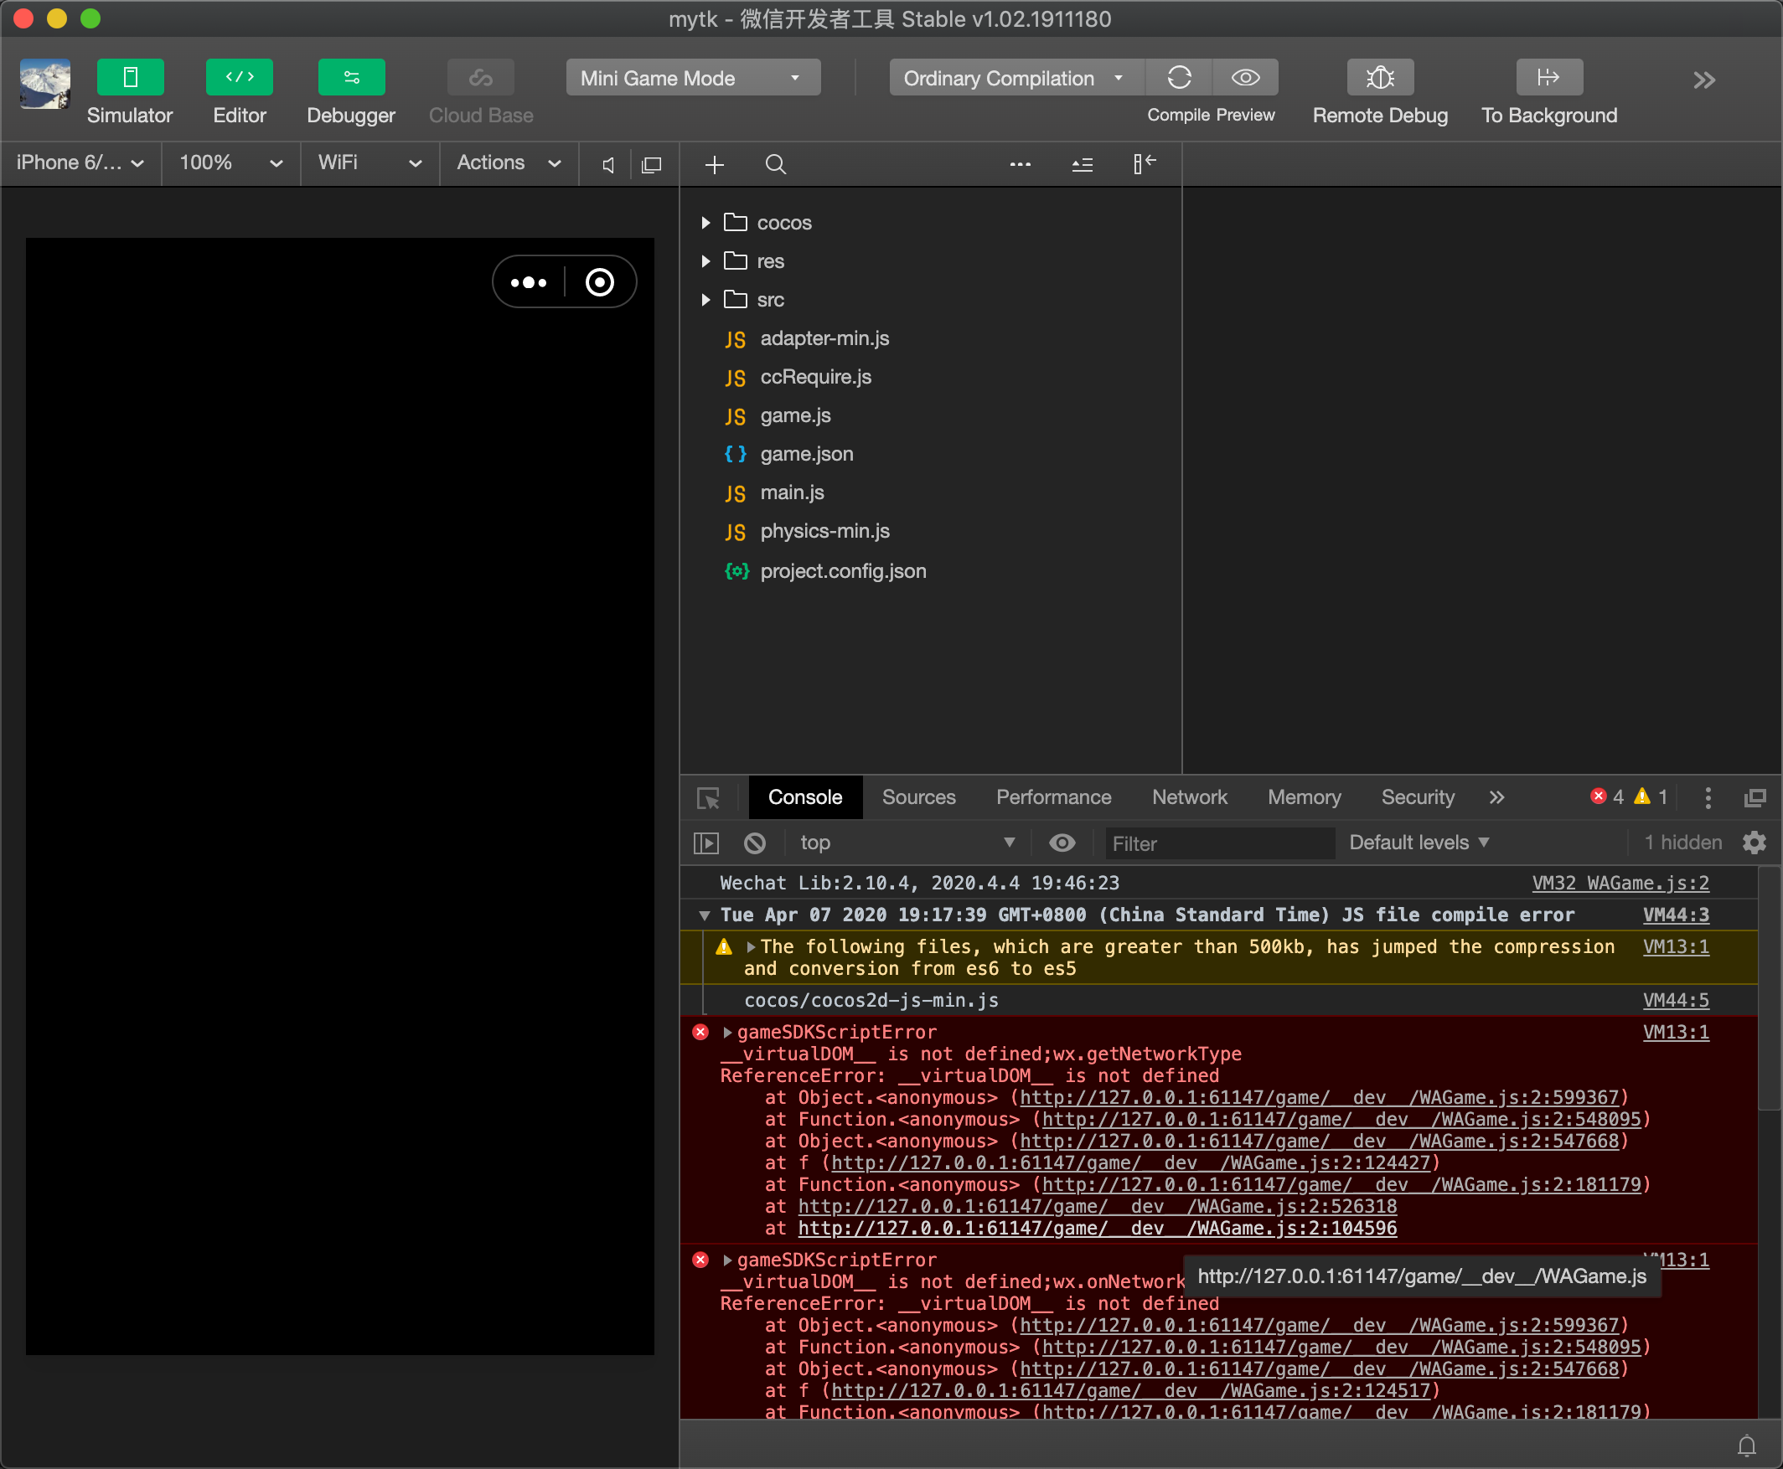Click the clear console icon
Screen dimensions: 1783x1469
click(754, 843)
